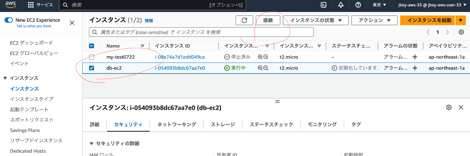Open the AWS home logo
Viewport: 470px width, 156px height.
(x=11, y=5)
